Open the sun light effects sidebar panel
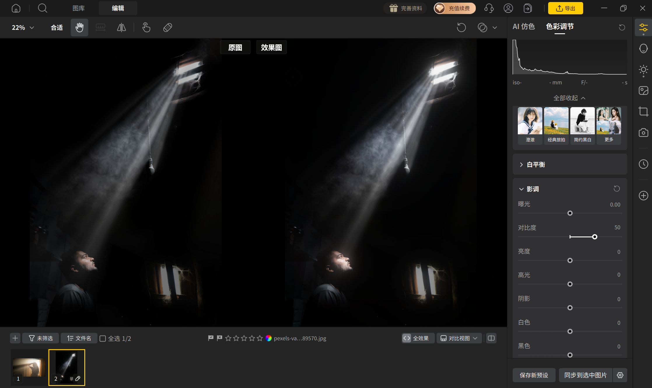 (643, 70)
